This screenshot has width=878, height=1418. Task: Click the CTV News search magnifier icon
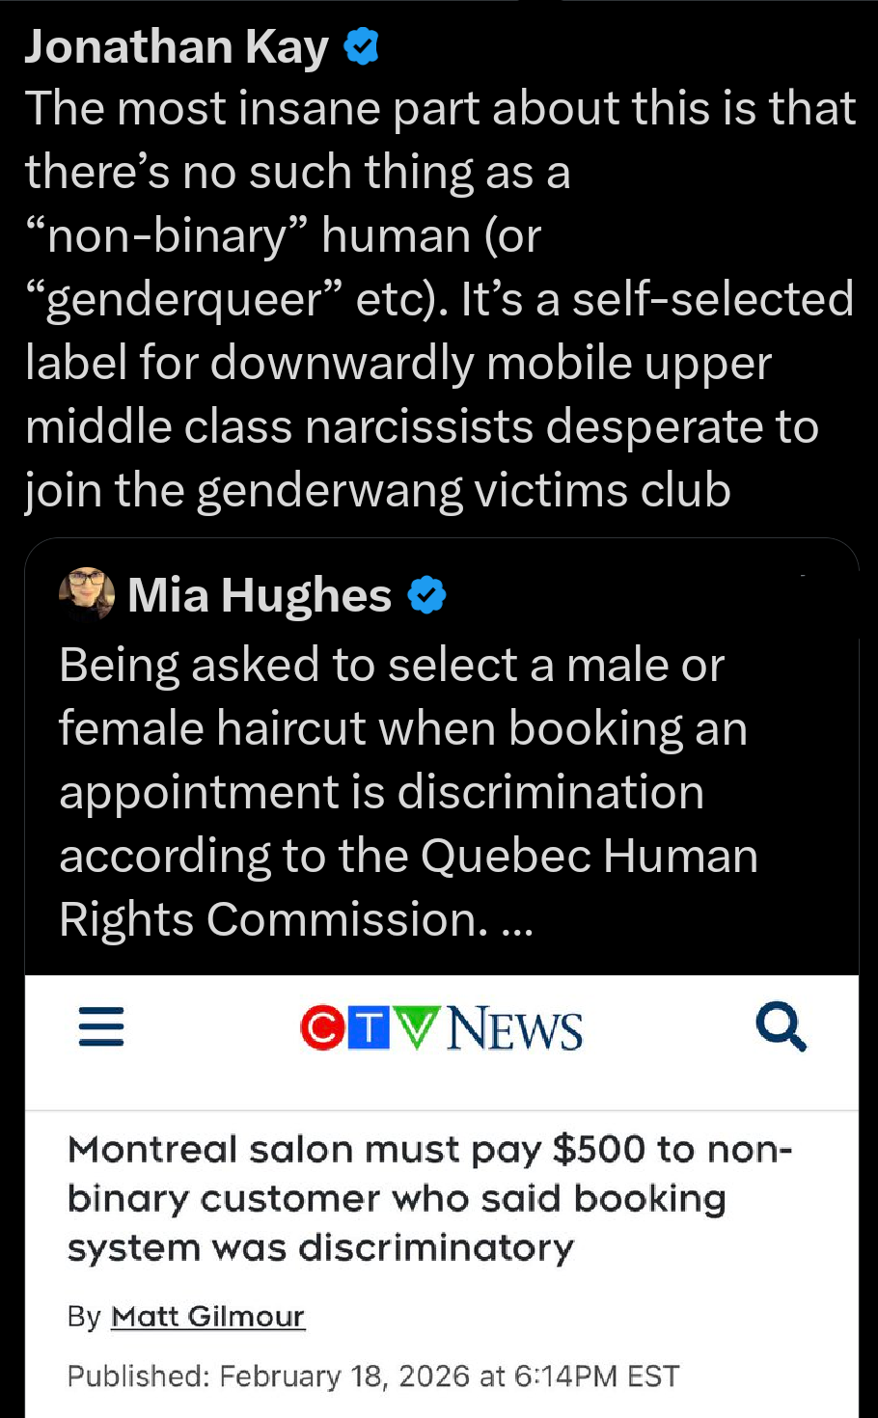point(782,1025)
